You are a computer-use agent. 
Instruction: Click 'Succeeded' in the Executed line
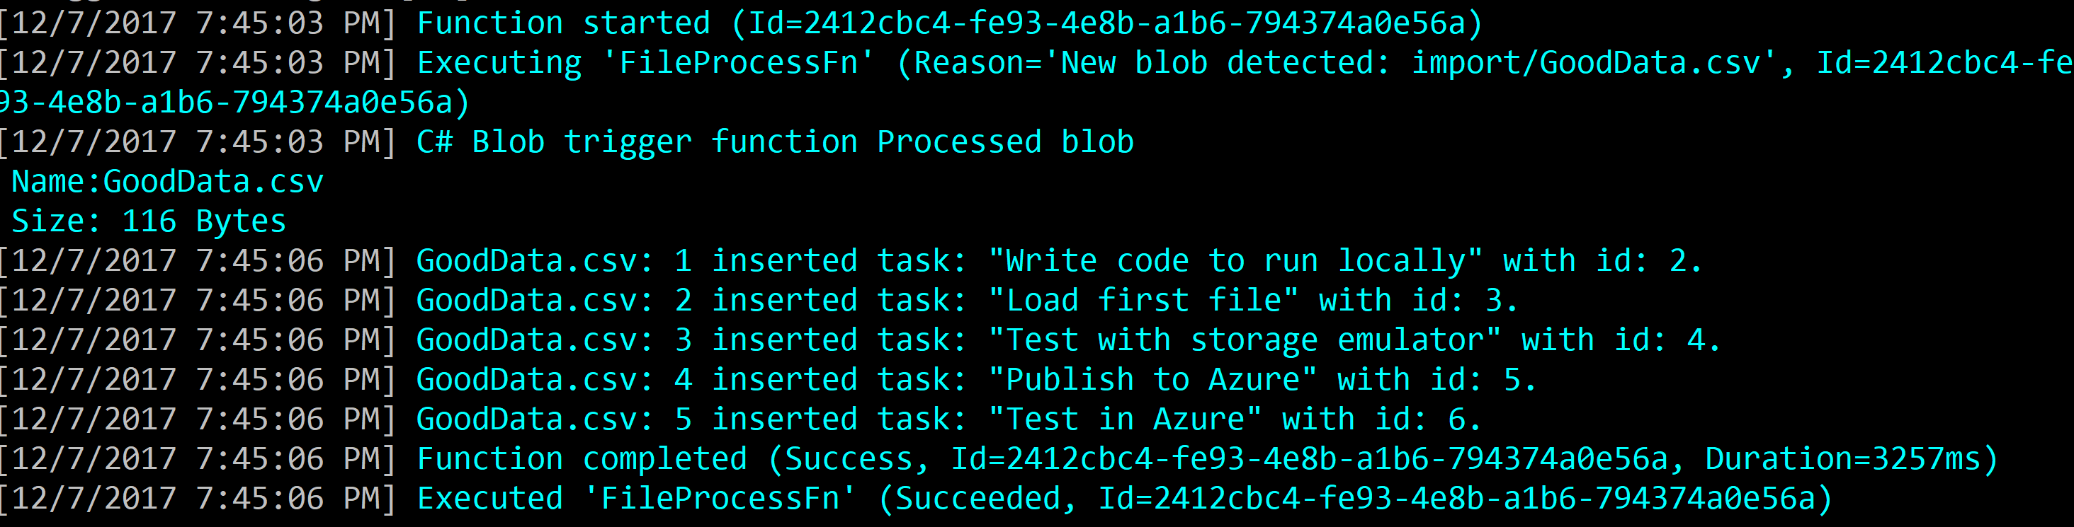click(977, 498)
